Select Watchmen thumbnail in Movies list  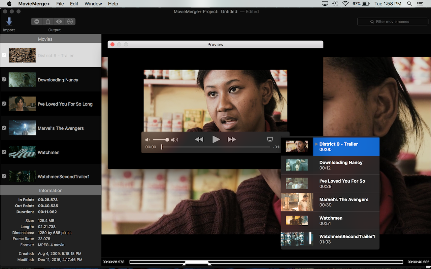[22, 152]
